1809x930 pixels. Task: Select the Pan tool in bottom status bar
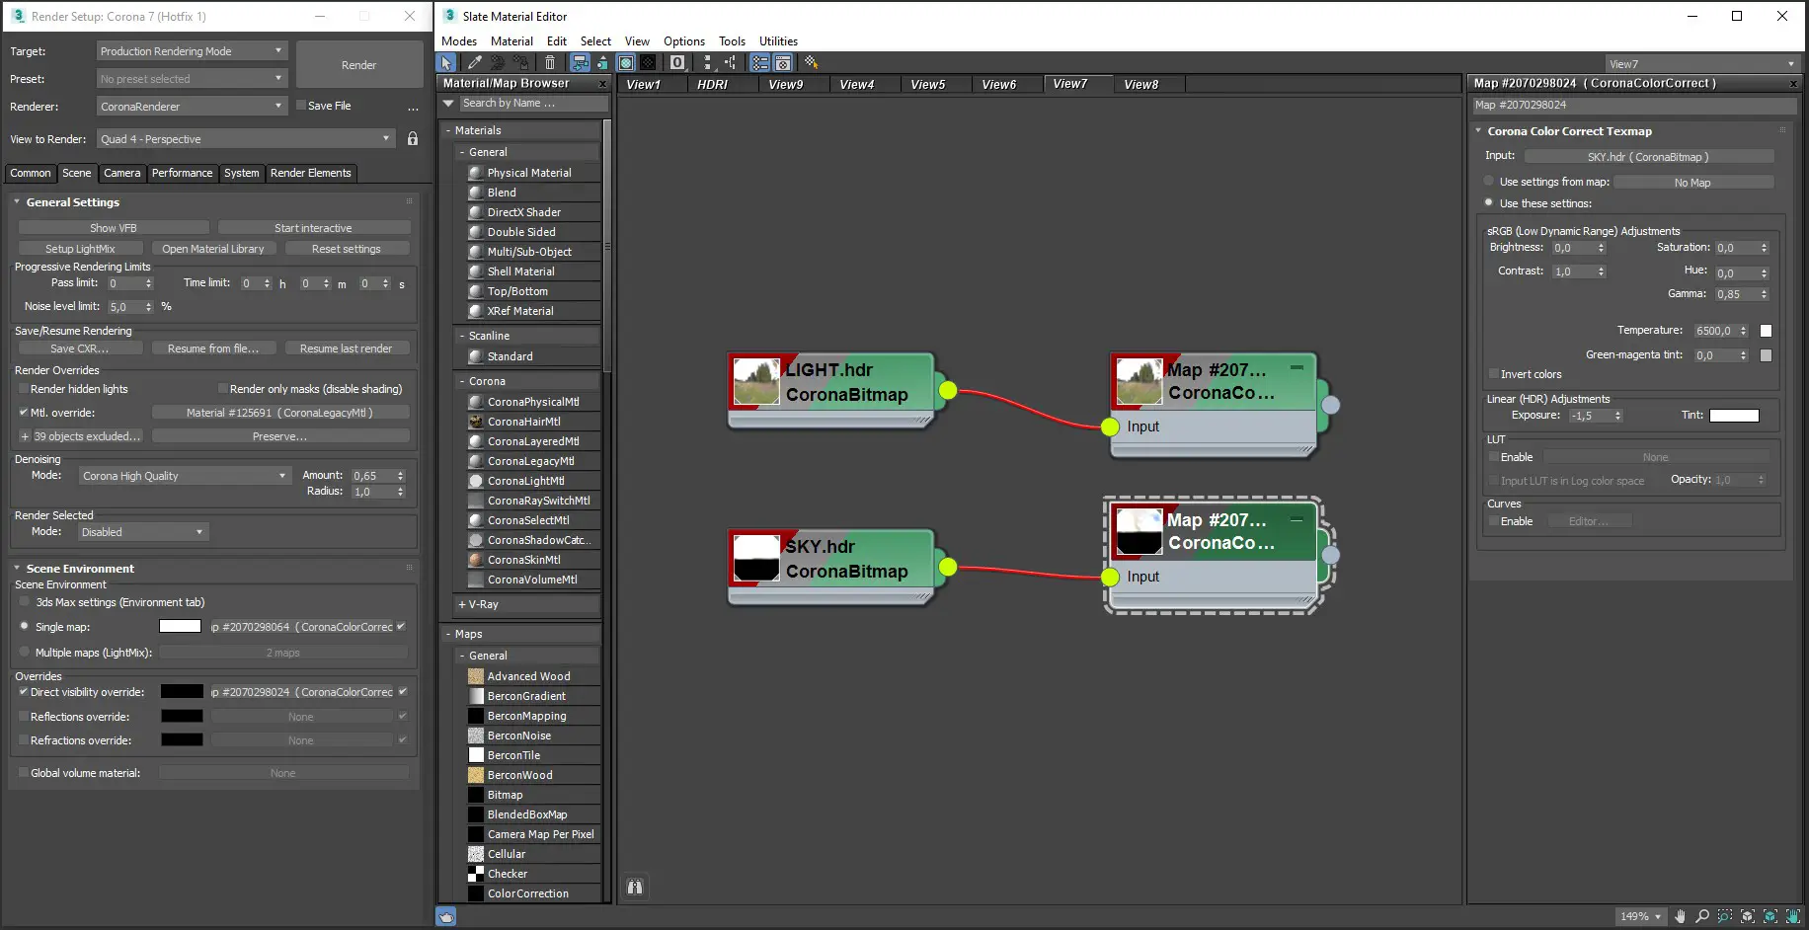point(1681,917)
